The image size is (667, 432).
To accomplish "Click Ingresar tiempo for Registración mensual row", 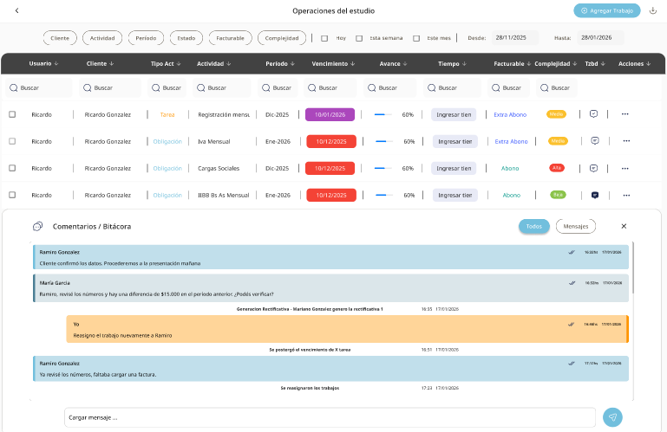I will click(x=454, y=114).
